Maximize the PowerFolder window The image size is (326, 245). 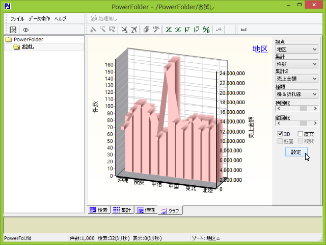pos(300,5)
